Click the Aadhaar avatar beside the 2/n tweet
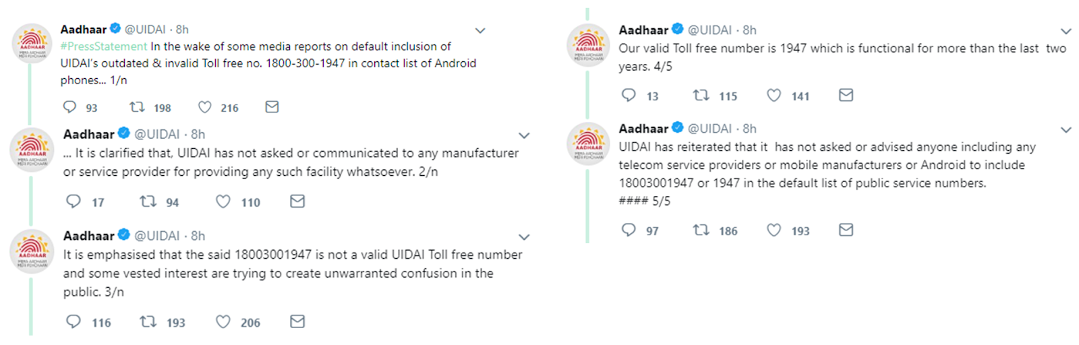 (32, 150)
